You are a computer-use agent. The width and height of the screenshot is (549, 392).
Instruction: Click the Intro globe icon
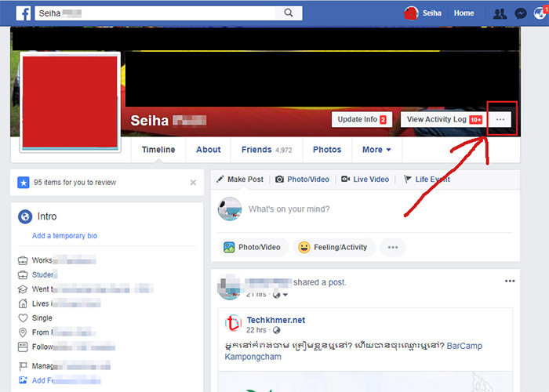(x=25, y=216)
